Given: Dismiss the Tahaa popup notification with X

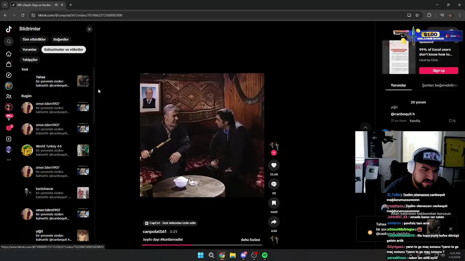Looking at the screenshot, I should 450,229.
